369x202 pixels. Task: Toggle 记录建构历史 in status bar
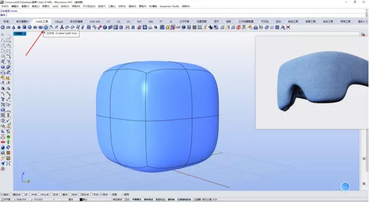(x=184, y=199)
